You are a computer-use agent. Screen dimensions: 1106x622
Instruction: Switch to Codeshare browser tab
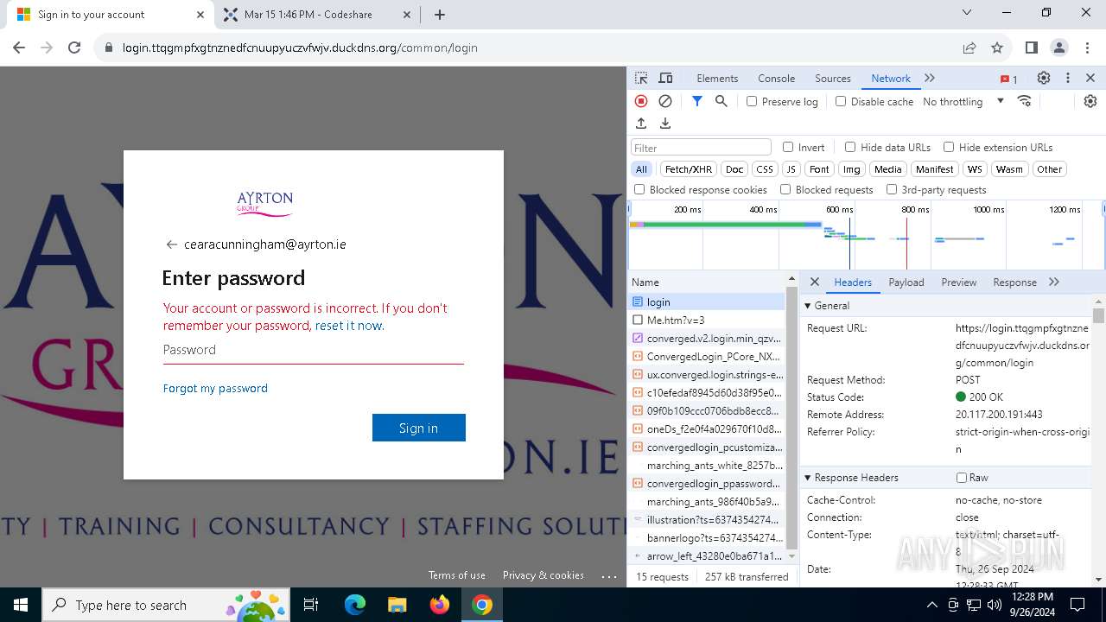pyautogui.click(x=319, y=15)
